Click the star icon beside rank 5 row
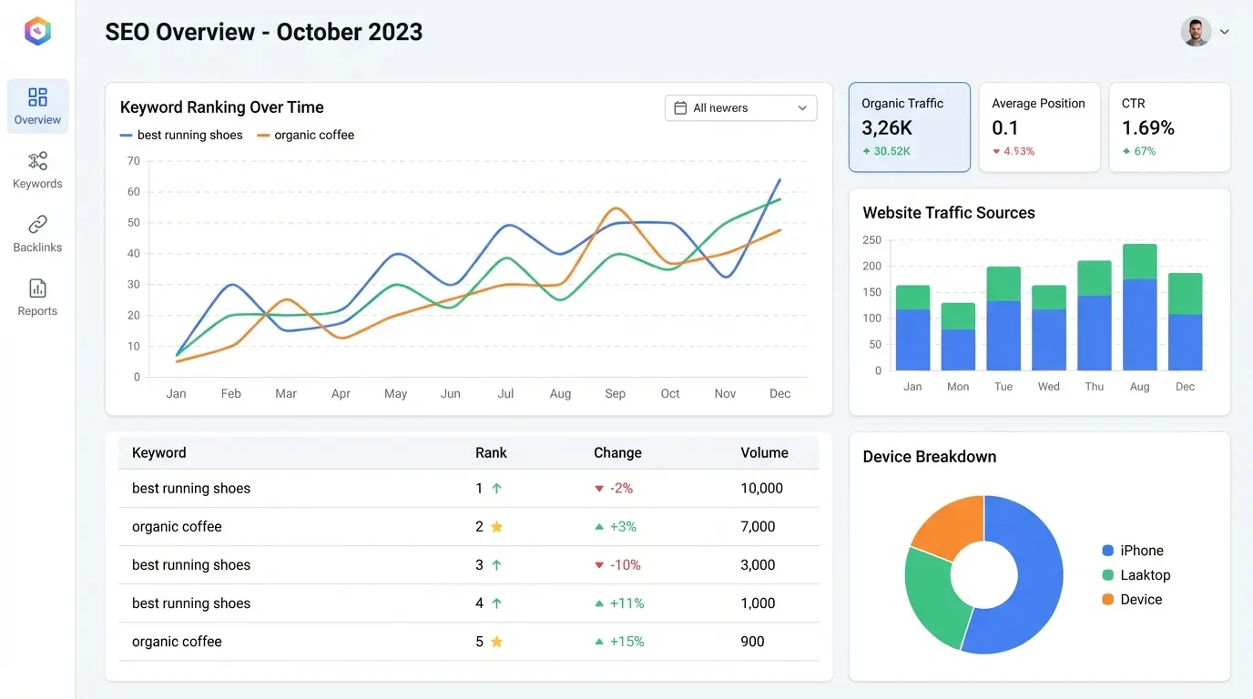The width and height of the screenshot is (1253, 699). (495, 641)
